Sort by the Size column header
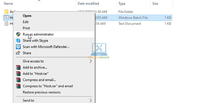Image resolution: width=198 pixels, height=103 pixels. tap(155, 4)
